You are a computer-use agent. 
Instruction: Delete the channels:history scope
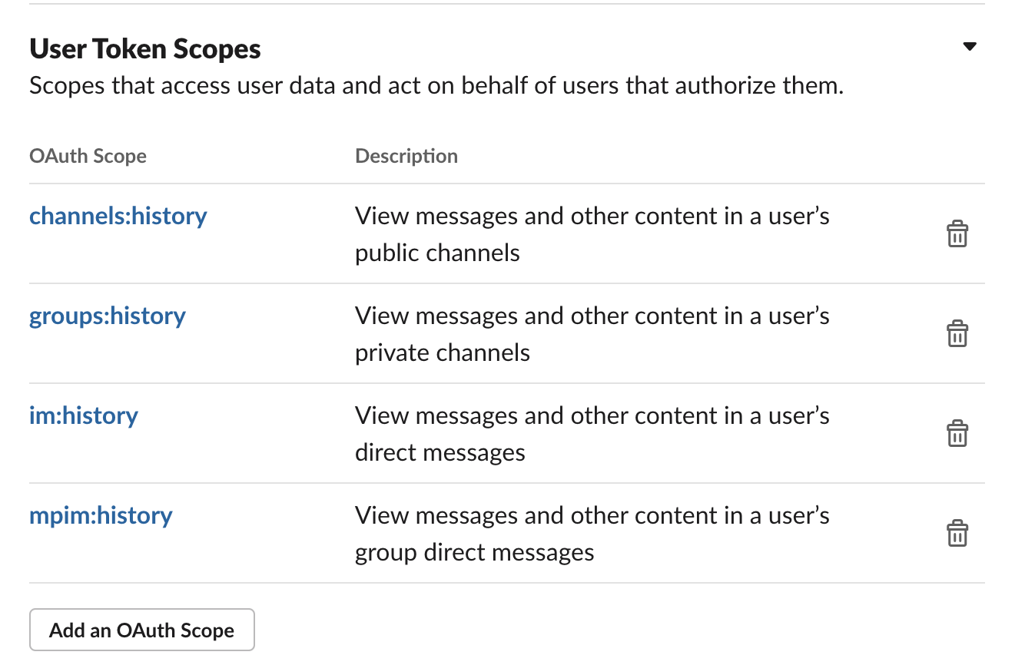pyautogui.click(x=957, y=234)
